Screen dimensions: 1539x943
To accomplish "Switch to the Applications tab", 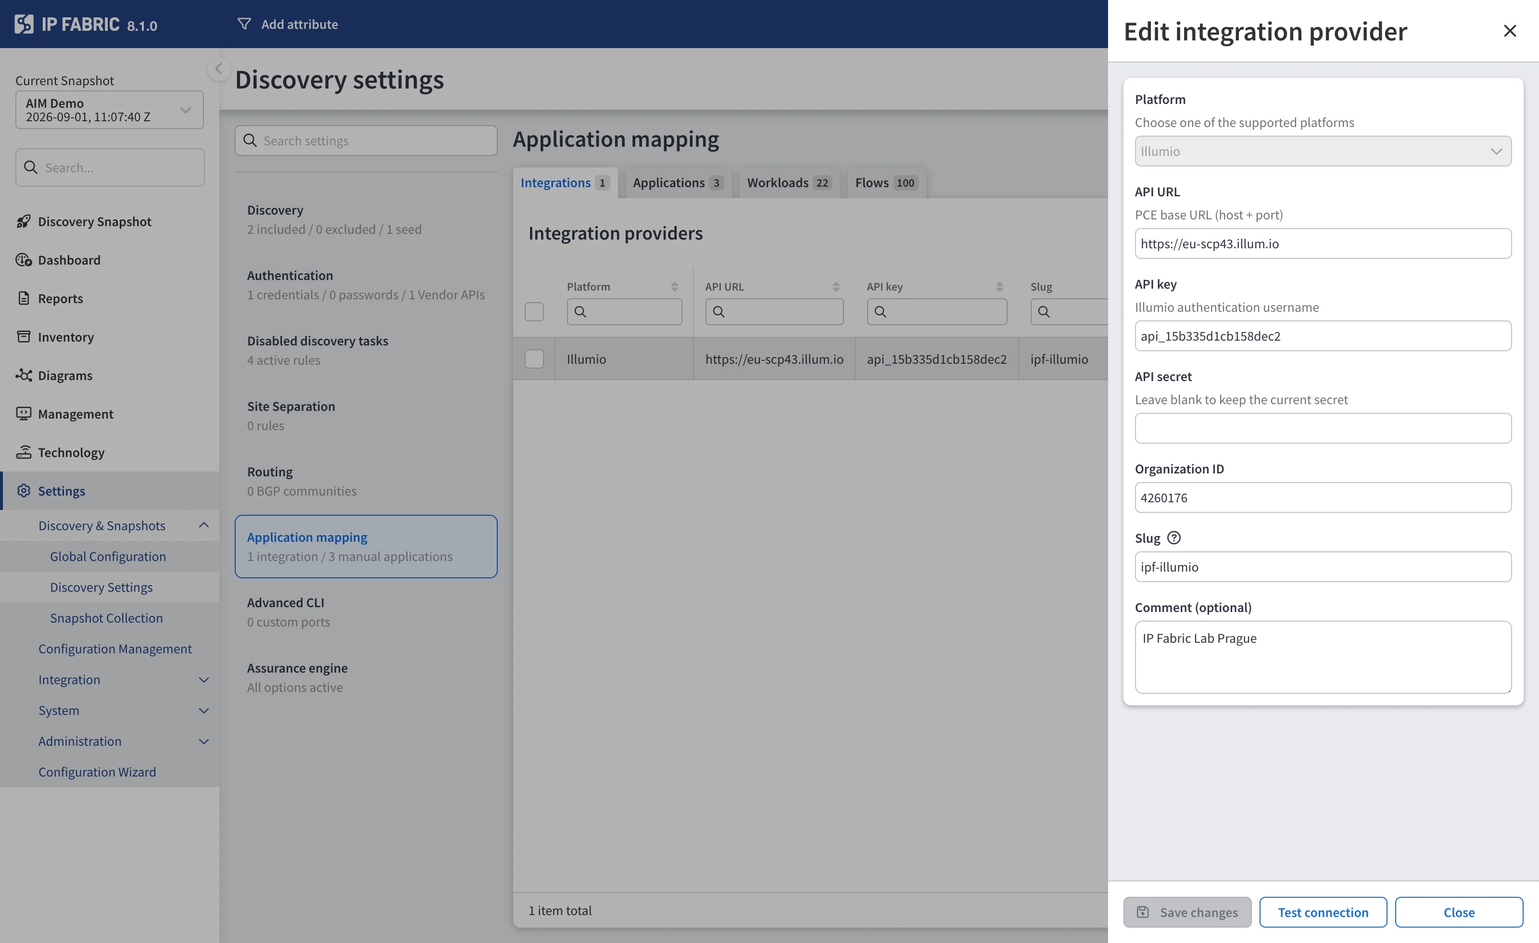I will coord(678,182).
